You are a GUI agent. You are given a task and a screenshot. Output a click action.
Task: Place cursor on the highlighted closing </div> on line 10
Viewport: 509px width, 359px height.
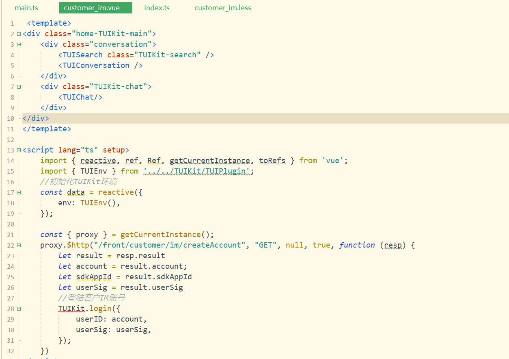36,118
